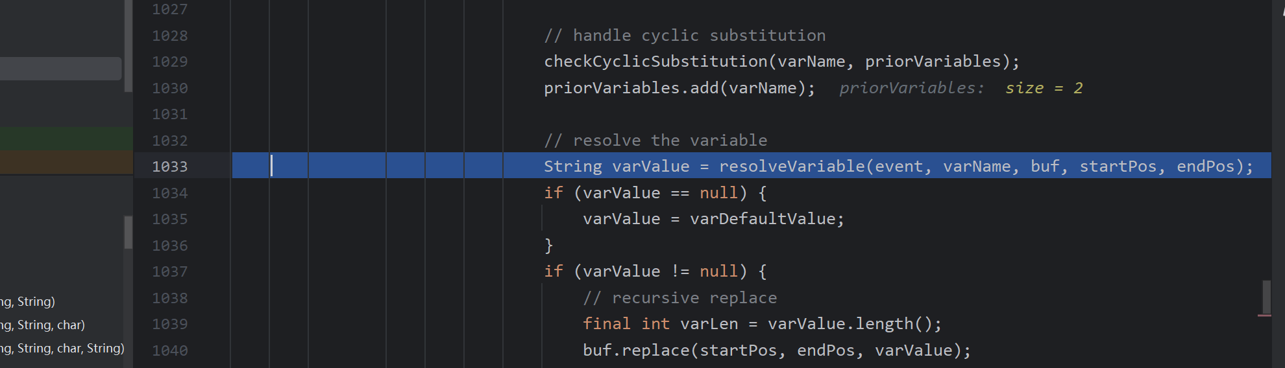Click the resolveVariable method call
The width and height of the screenshot is (1285, 368).
792,167
